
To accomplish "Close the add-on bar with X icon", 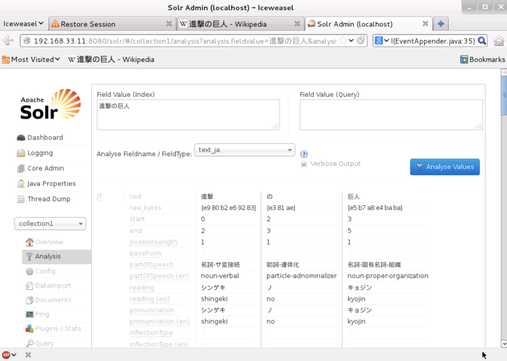I will 28,355.
